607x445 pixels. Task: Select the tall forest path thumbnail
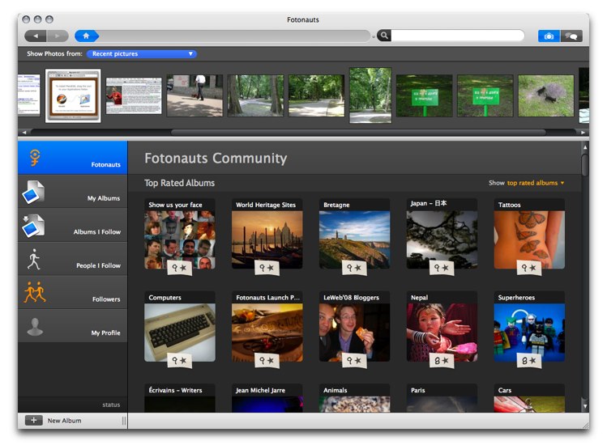(x=370, y=95)
